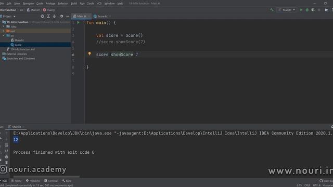Select the Main.kt editor tab
This screenshot has width=333, height=187.
click(81, 16)
